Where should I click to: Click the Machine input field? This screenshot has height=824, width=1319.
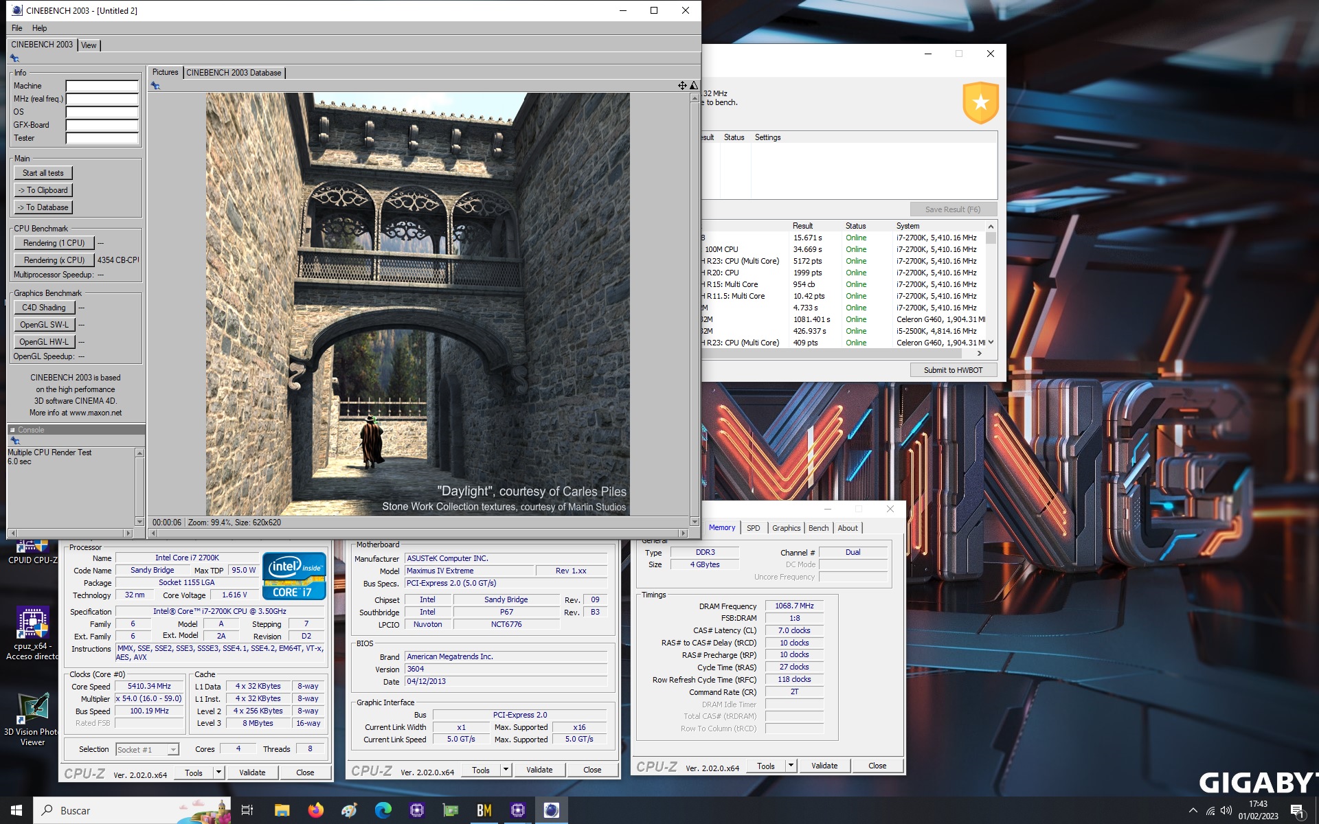(x=102, y=86)
